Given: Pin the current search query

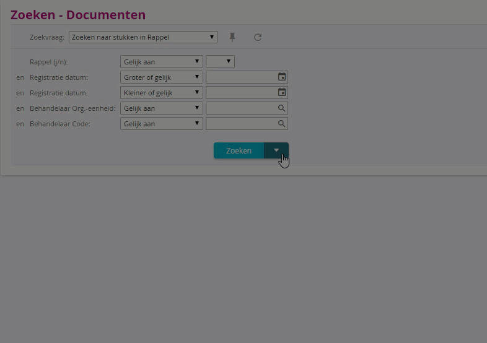Looking at the screenshot, I should 232,37.
